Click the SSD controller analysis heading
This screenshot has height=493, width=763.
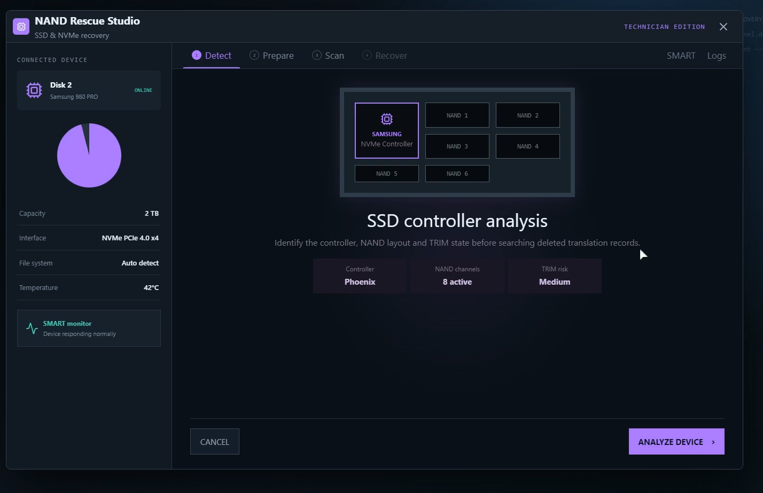coord(457,221)
